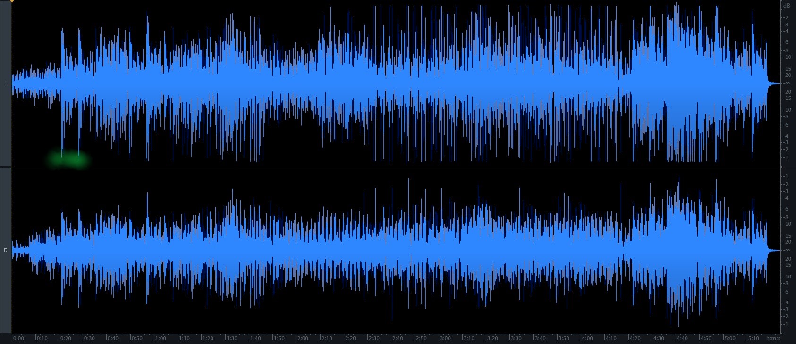Screen dimensions: 796x344
Task: Click the infinity mark on left channel dB scale
Action: pos(787,83)
